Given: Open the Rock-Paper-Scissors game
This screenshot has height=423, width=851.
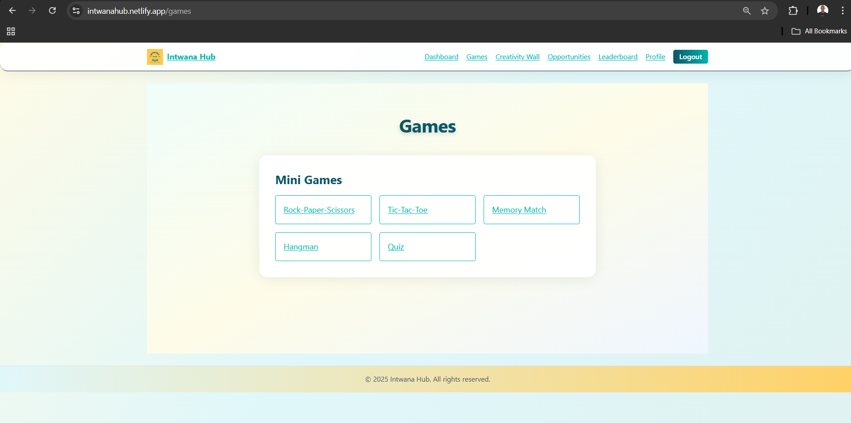Looking at the screenshot, I should (x=319, y=209).
